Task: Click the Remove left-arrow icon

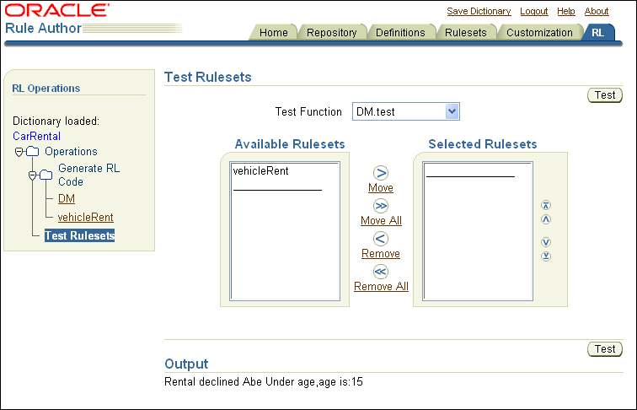Action: (381, 239)
